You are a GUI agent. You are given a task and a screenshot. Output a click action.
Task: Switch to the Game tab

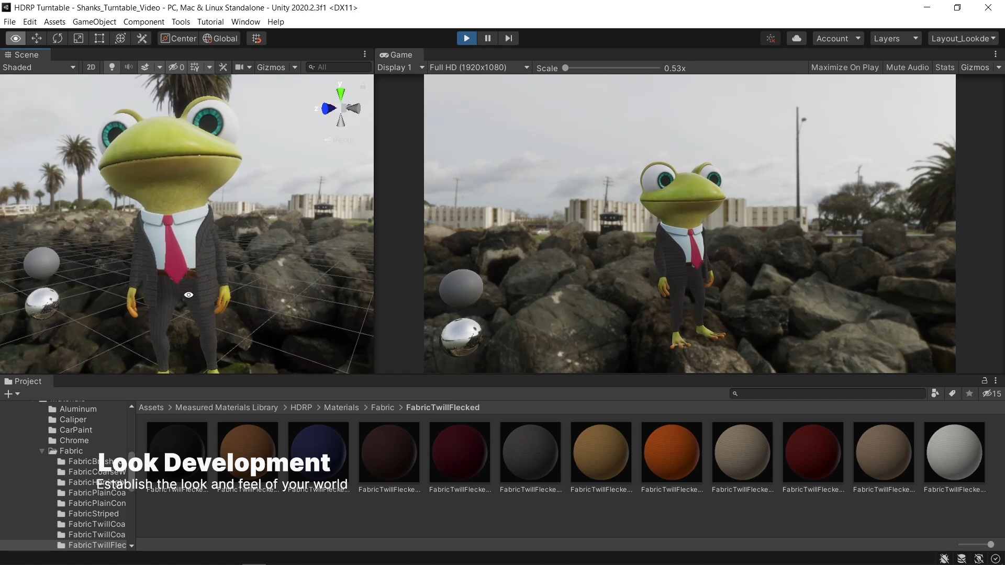coord(398,55)
